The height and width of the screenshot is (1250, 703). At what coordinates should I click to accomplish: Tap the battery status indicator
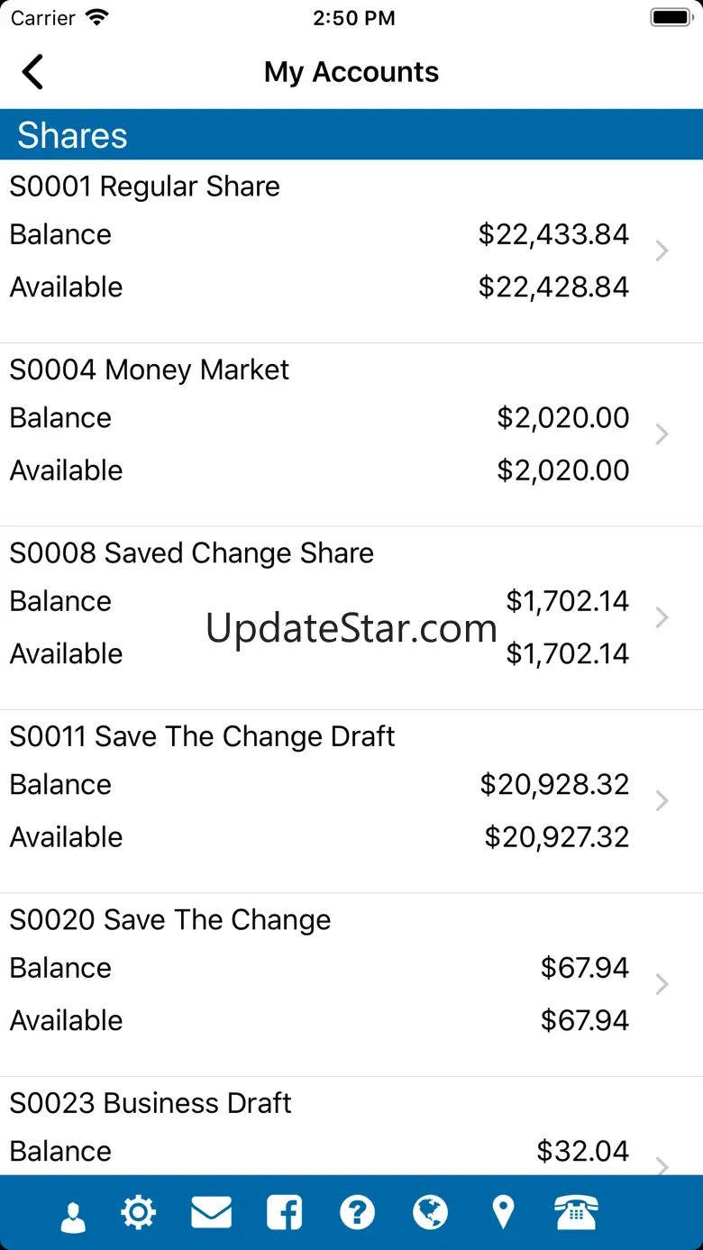[x=670, y=18]
